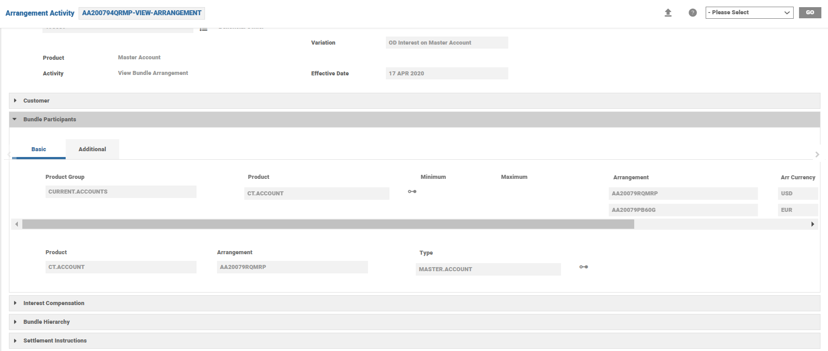The image size is (828, 351).
Task: Expand the Interest Compensation section
Action: tap(54, 303)
